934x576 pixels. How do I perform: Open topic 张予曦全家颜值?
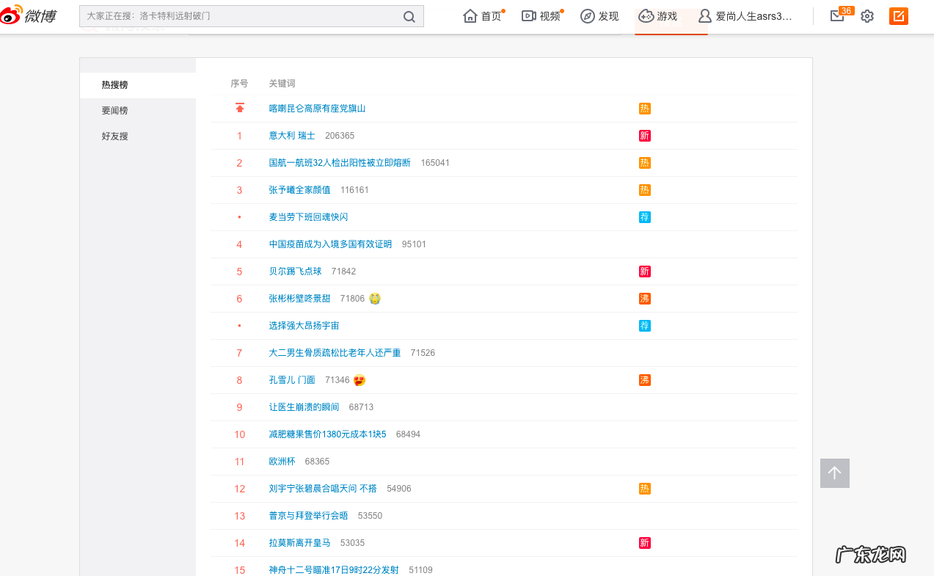point(299,190)
